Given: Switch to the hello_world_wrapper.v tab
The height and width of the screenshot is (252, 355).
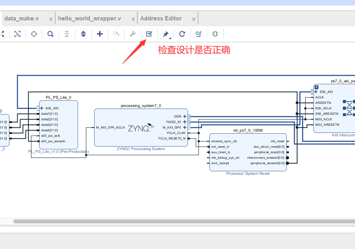Looking at the screenshot, I should (x=90, y=18).
